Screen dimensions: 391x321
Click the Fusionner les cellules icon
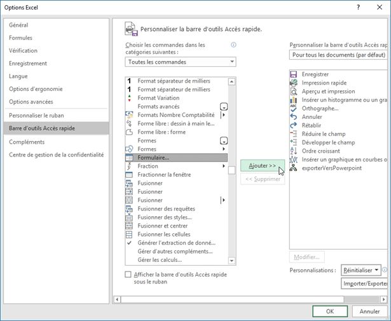[129, 235]
